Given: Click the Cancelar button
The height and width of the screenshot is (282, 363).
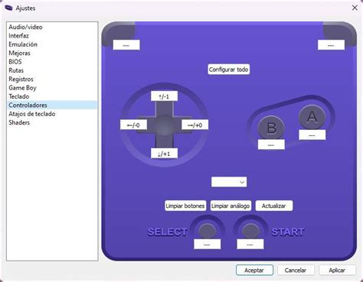Looking at the screenshot, I should (x=296, y=270).
